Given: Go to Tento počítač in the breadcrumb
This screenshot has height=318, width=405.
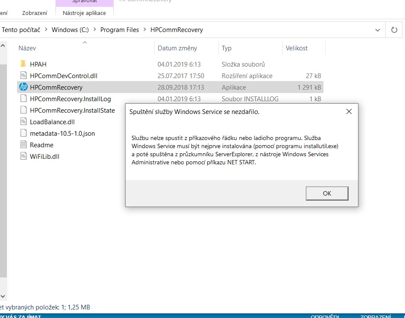Looking at the screenshot, I should pyautogui.click(x=21, y=30).
